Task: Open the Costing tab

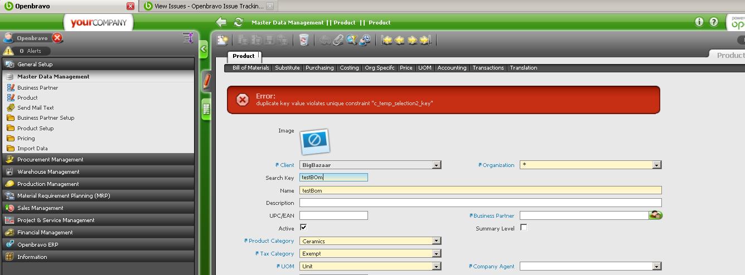Action: (350, 68)
